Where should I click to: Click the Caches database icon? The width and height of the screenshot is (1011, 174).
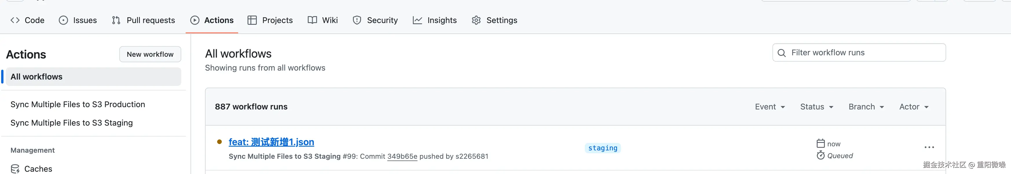(15, 169)
